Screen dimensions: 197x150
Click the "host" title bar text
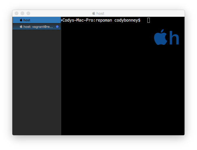coord(100,14)
